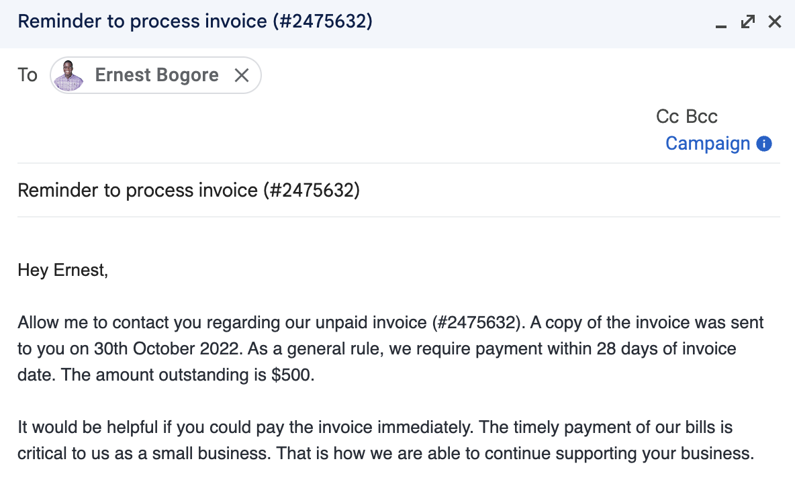
Task: Click the To label
Action: [28, 75]
